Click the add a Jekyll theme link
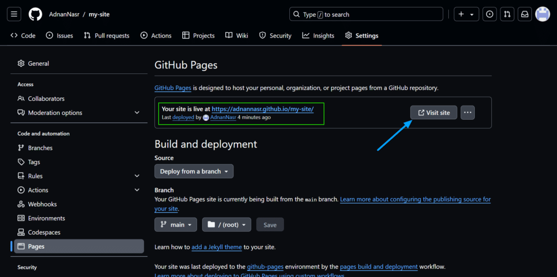 (216, 247)
